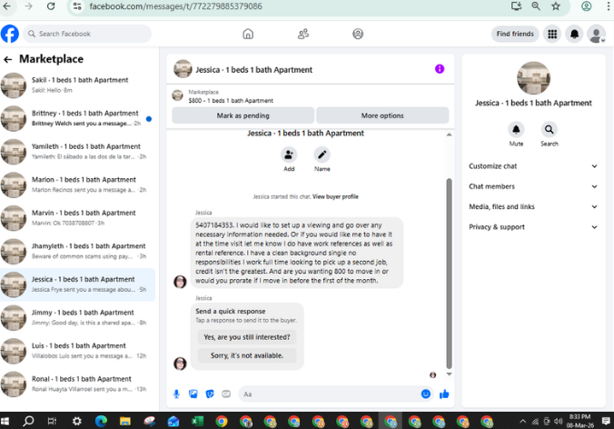The width and height of the screenshot is (614, 429).
Task: Open the Brittney apartment conversation
Action: coord(77,118)
